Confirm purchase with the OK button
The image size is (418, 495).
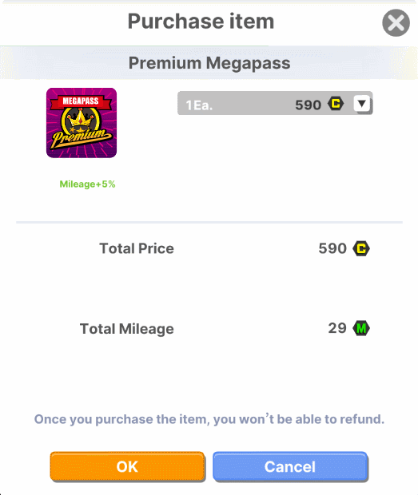pyautogui.click(x=127, y=466)
